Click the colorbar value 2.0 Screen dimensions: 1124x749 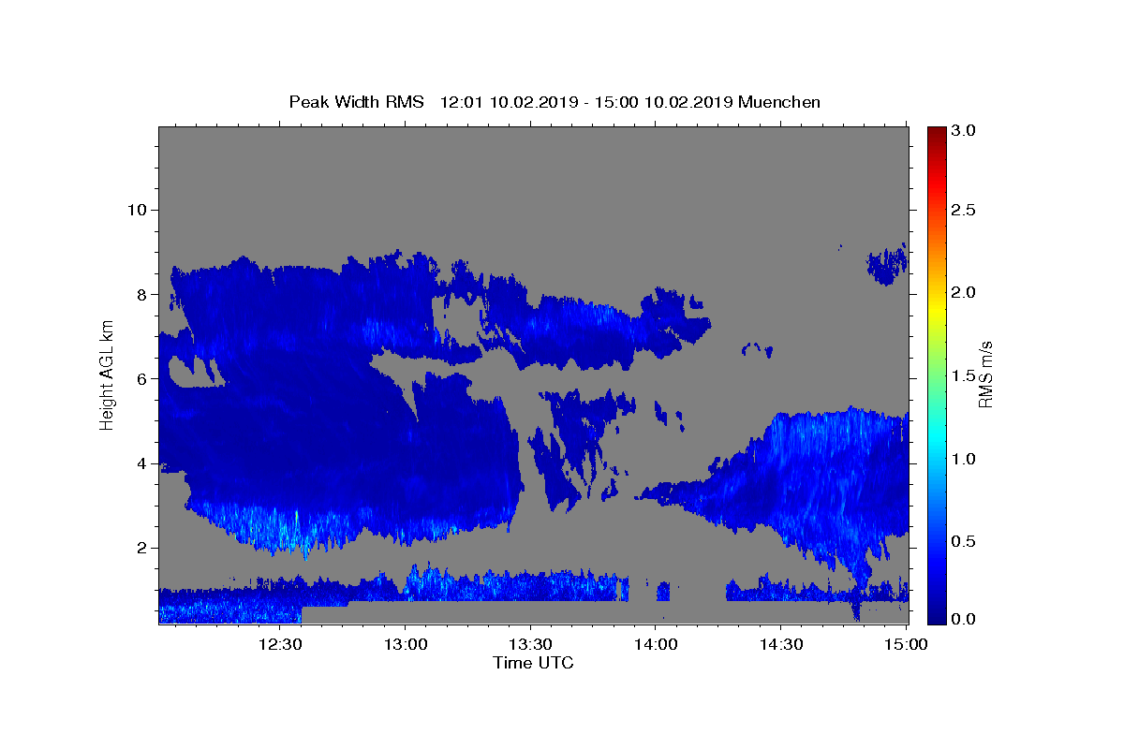click(x=964, y=293)
